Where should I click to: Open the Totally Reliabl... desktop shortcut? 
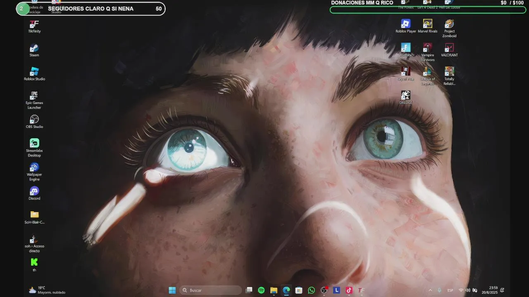449,76
